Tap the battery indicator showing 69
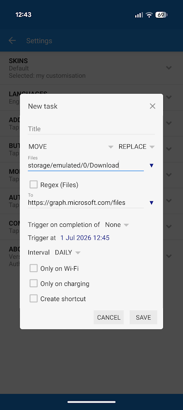The height and width of the screenshot is (410, 183). (161, 15)
